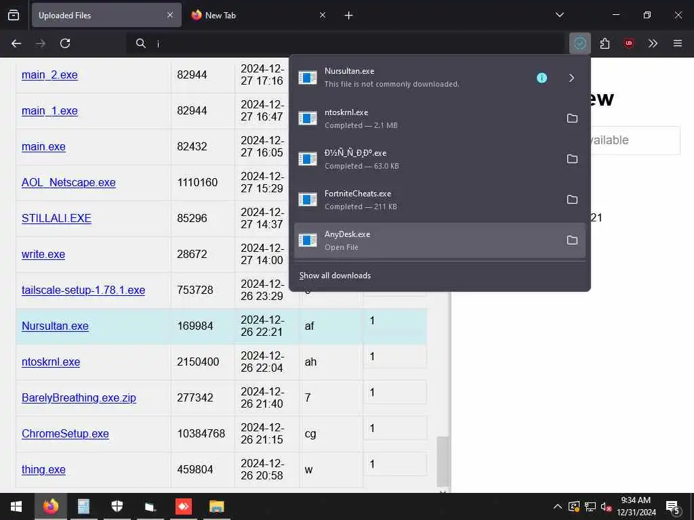Open the network tray icon

pyautogui.click(x=590, y=506)
